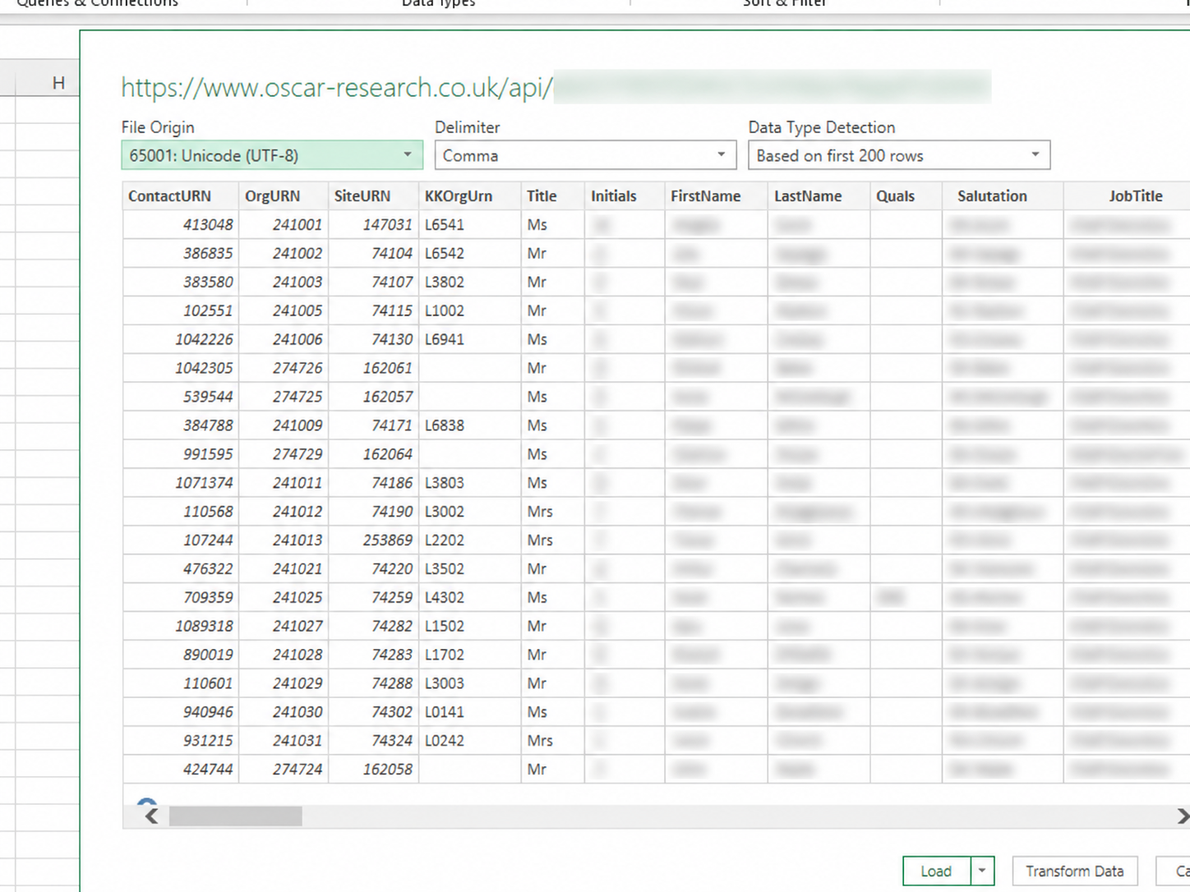Viewport: 1190px width, 892px height.
Task: Select the Quals column header
Action: pos(906,196)
